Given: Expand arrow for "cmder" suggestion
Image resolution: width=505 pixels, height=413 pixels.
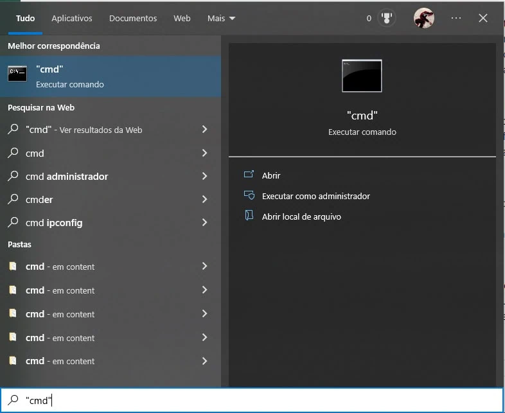Looking at the screenshot, I should click(x=204, y=199).
